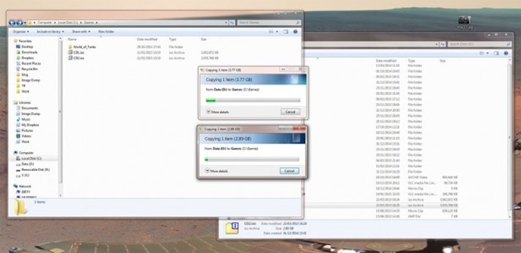Open view options arrow in Data (D:) window
The width and height of the screenshot is (521, 253).
pyautogui.click(x=488, y=54)
